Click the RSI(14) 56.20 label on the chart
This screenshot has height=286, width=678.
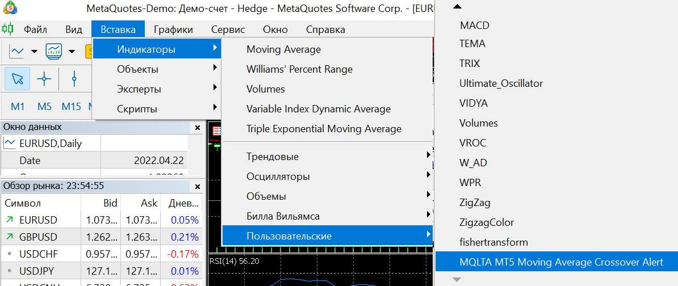(235, 262)
